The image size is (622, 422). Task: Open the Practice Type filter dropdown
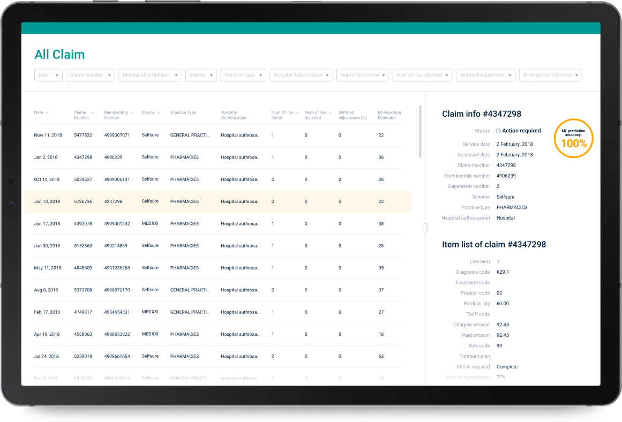click(243, 75)
